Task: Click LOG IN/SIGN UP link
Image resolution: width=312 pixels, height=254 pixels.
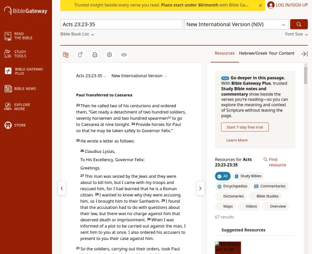Action: coord(292,5)
